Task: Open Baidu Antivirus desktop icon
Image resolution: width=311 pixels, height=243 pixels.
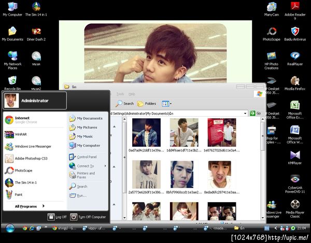Action: (295, 34)
